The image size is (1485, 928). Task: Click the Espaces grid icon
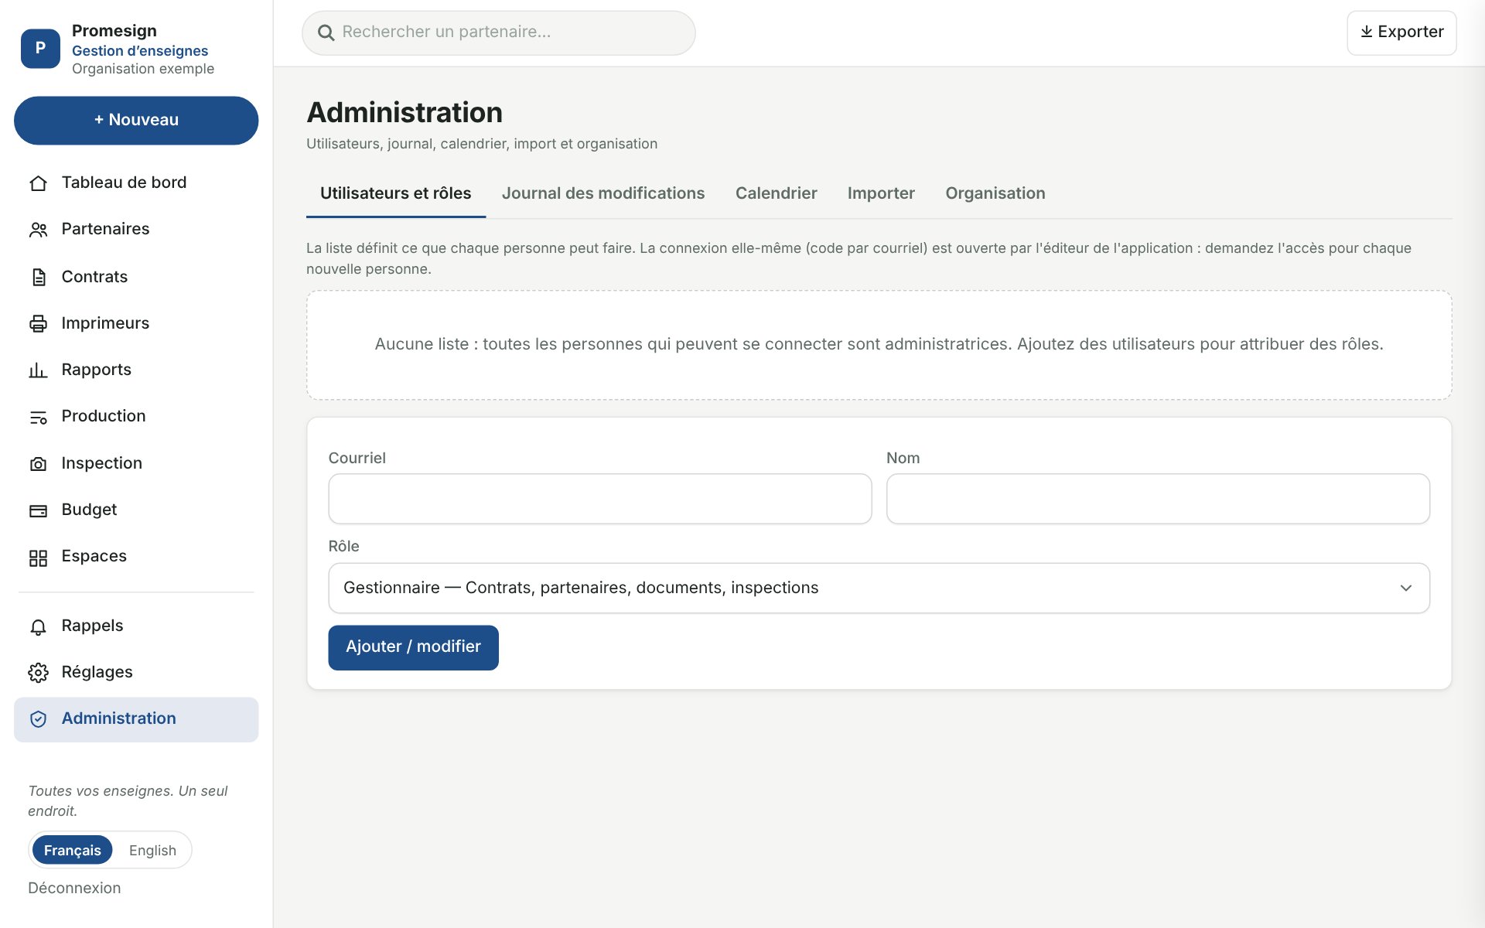click(38, 557)
